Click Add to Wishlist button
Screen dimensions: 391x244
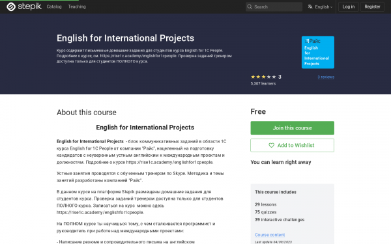[292, 145]
